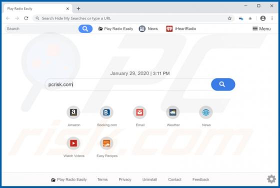
Task: Open the Email shortcut icon
Action: pos(139,112)
